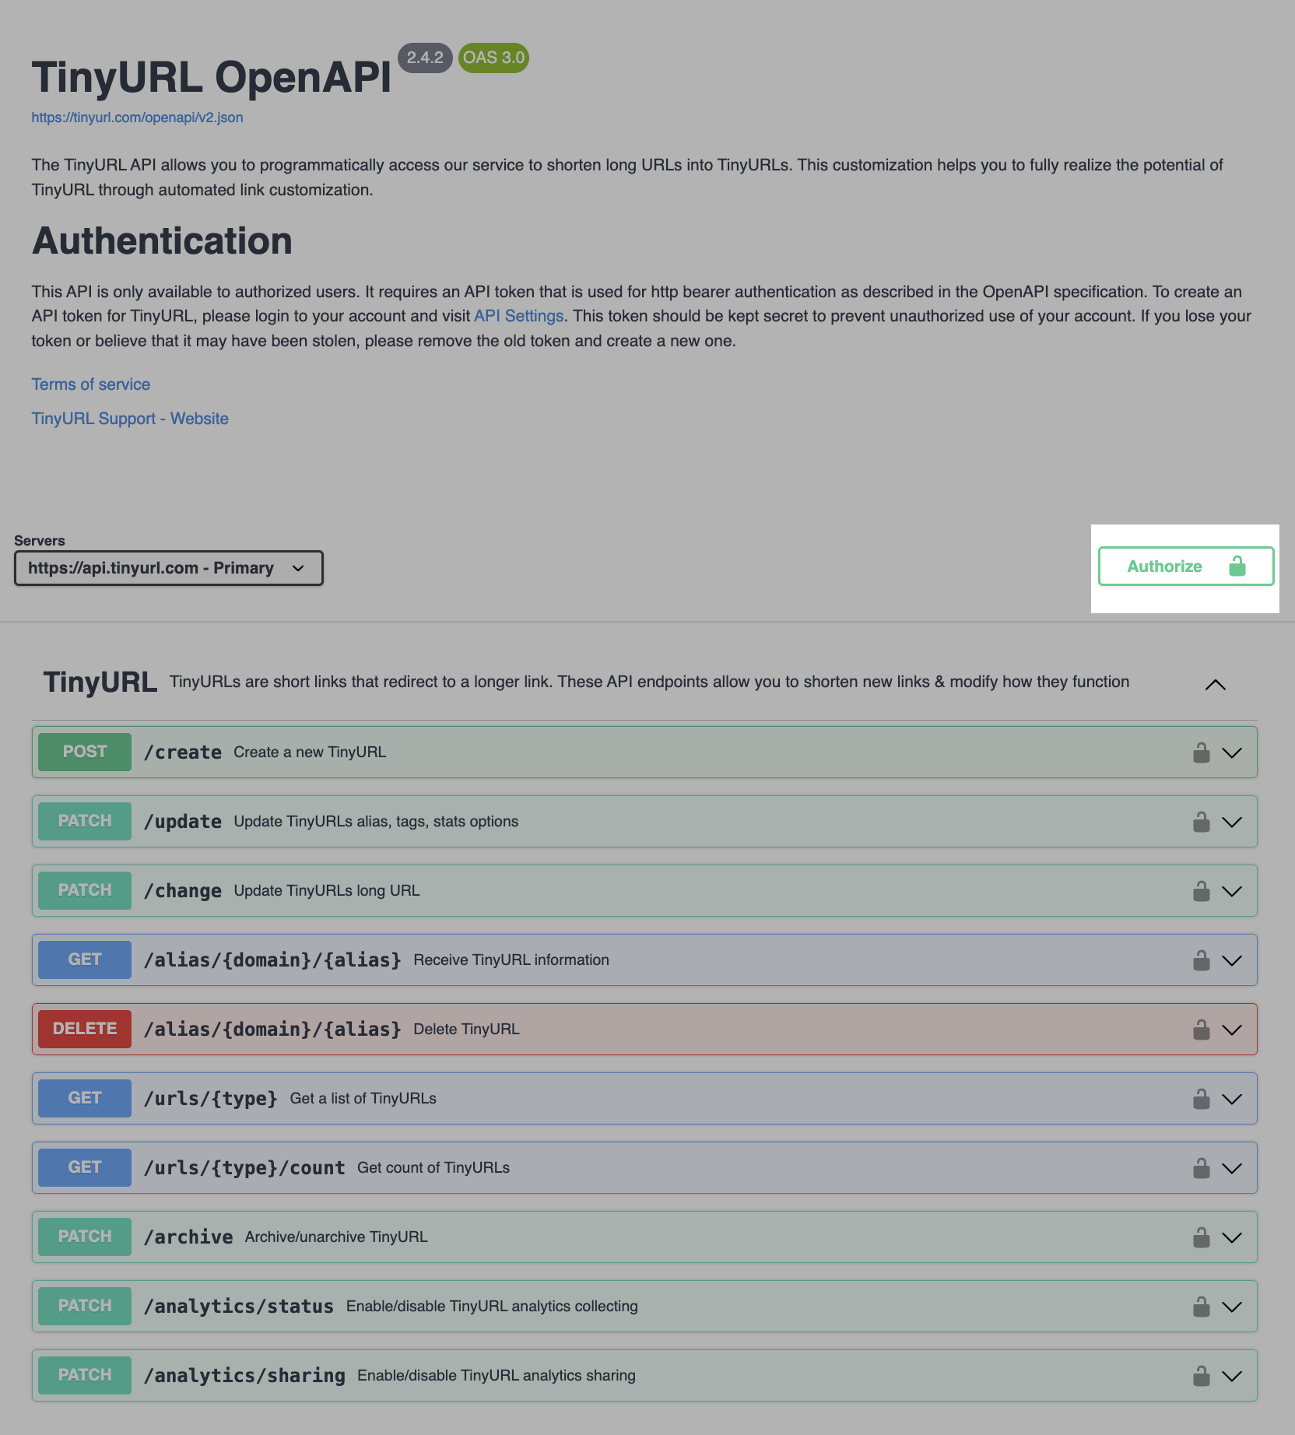Visit TinyURL Support - Website link

(x=130, y=419)
